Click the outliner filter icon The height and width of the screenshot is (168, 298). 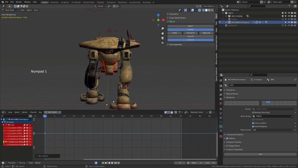tap(290, 6)
